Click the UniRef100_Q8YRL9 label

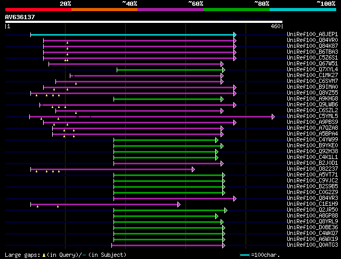[x=312, y=222]
